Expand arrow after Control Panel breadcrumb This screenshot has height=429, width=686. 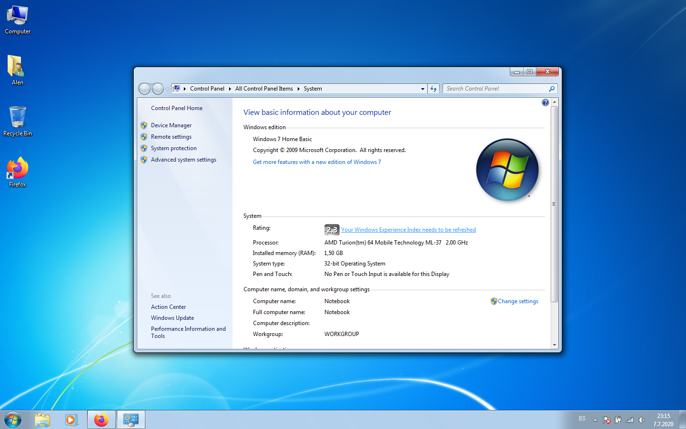coord(230,89)
